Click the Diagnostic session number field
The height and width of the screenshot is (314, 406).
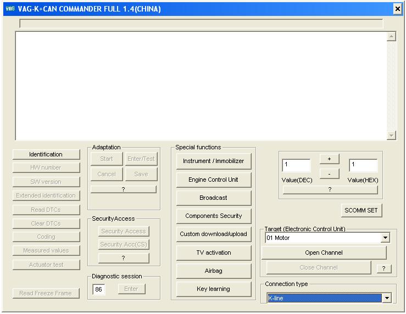click(x=99, y=289)
